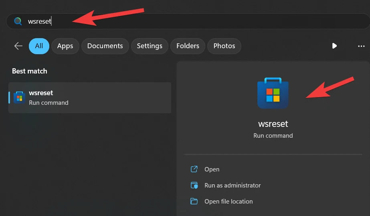Click the Best match heading
Screen dimensions: 370x216
30,71
